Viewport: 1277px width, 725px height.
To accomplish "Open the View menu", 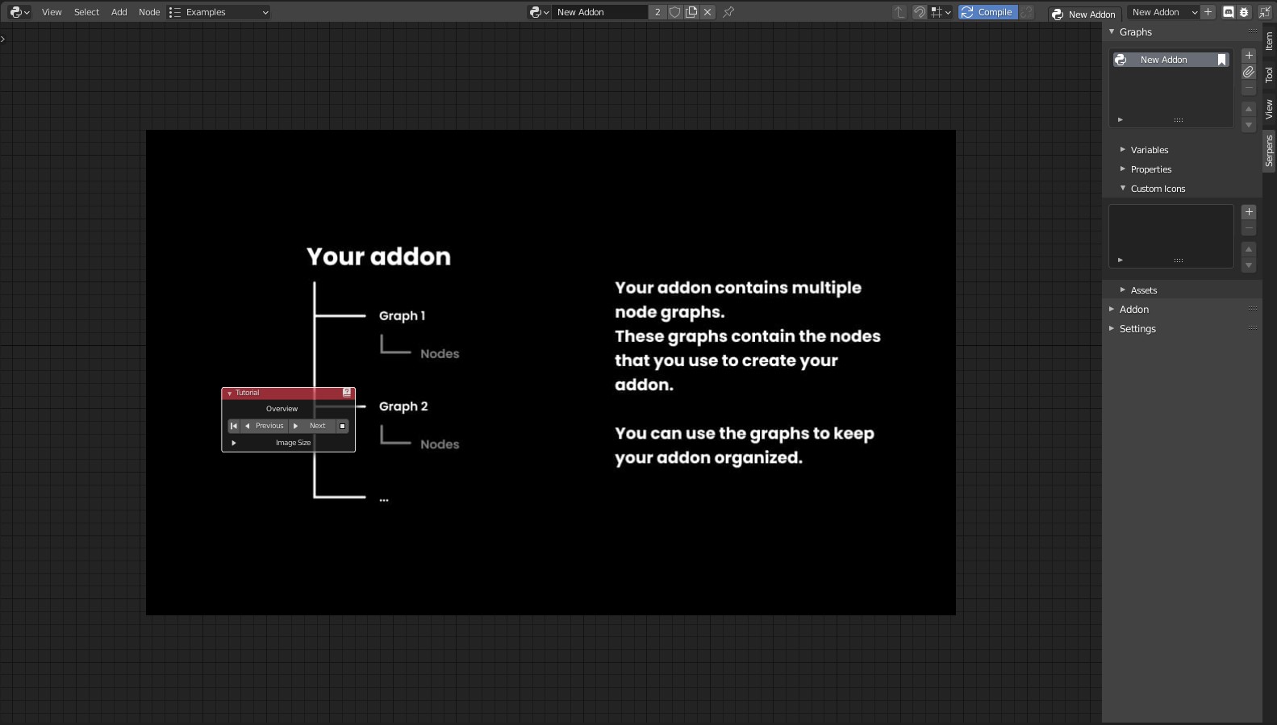I will [52, 12].
